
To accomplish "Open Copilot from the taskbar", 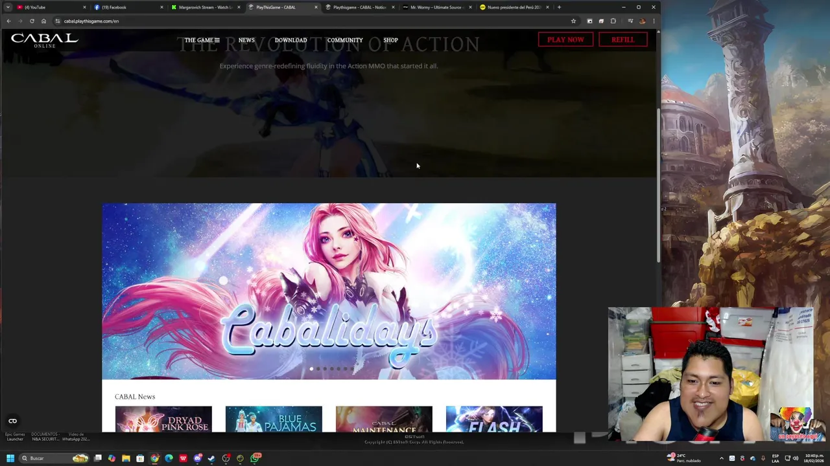I will pos(112,458).
